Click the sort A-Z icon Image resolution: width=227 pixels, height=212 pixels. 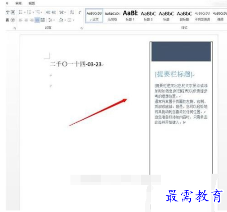tap(72, 12)
